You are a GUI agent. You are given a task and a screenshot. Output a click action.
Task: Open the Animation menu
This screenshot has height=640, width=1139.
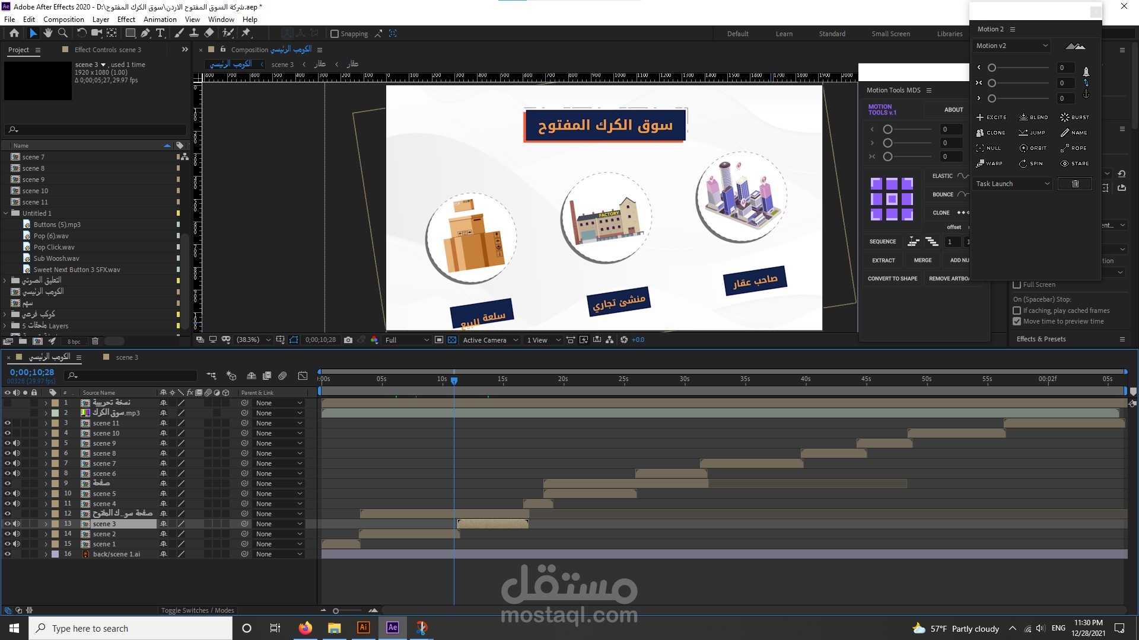(x=160, y=19)
